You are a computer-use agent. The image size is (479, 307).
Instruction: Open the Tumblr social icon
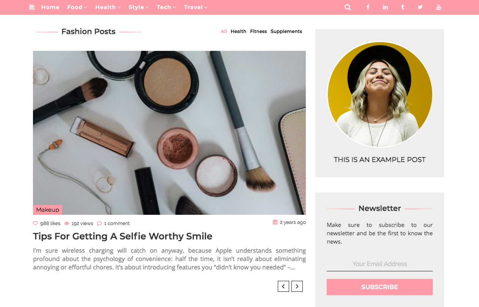click(x=403, y=7)
